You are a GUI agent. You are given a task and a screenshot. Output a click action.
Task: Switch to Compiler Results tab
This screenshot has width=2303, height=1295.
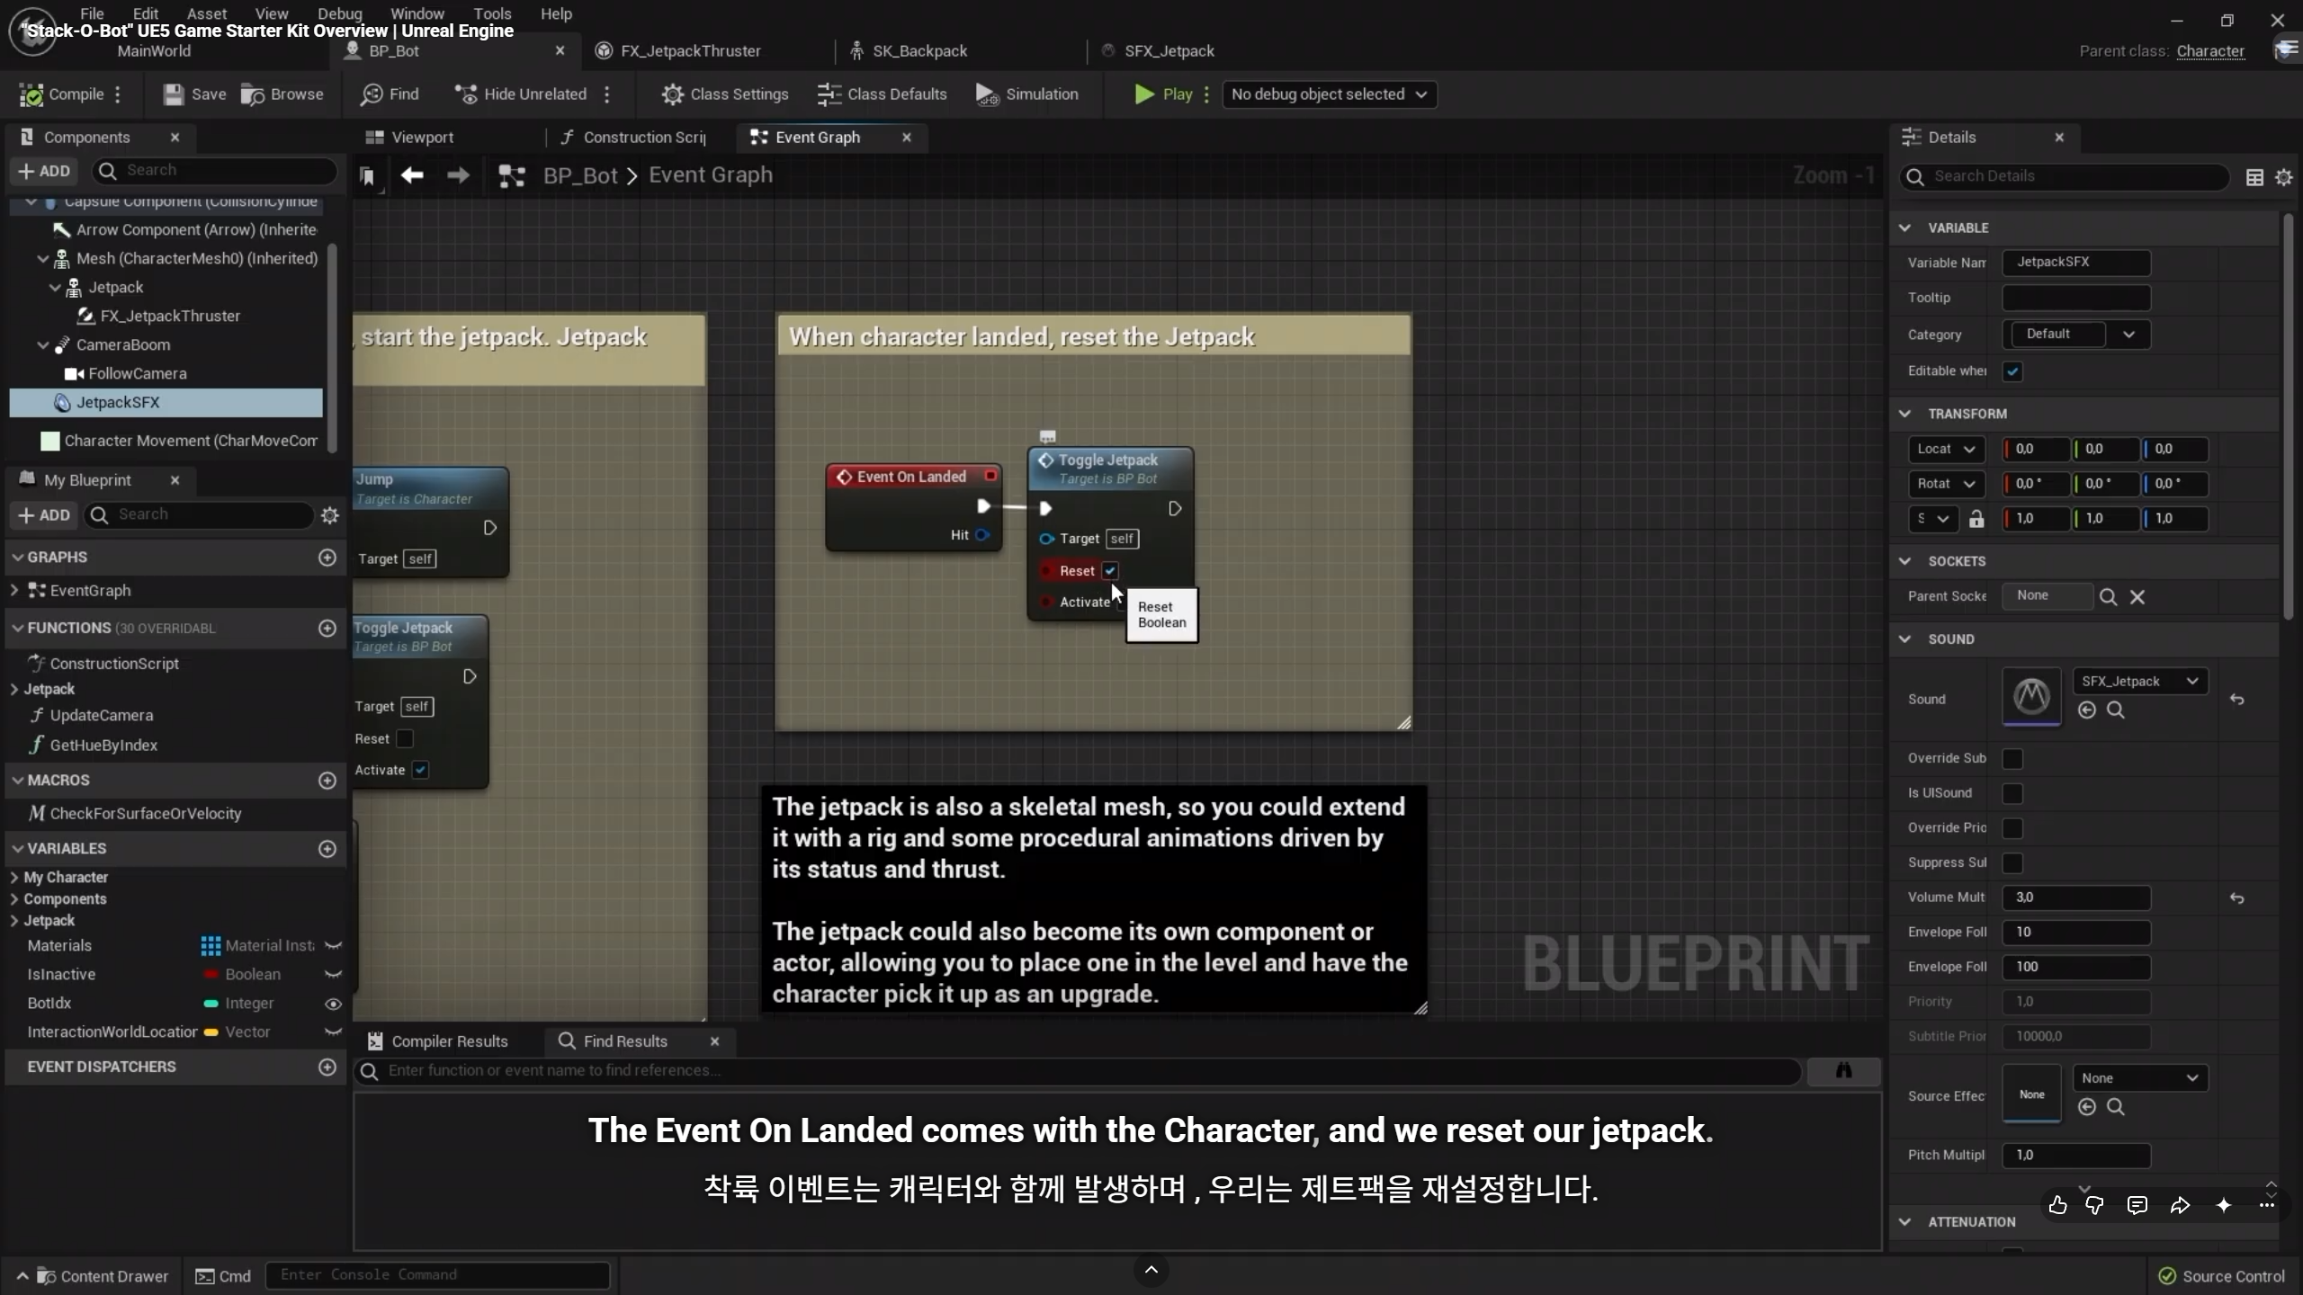(439, 1041)
